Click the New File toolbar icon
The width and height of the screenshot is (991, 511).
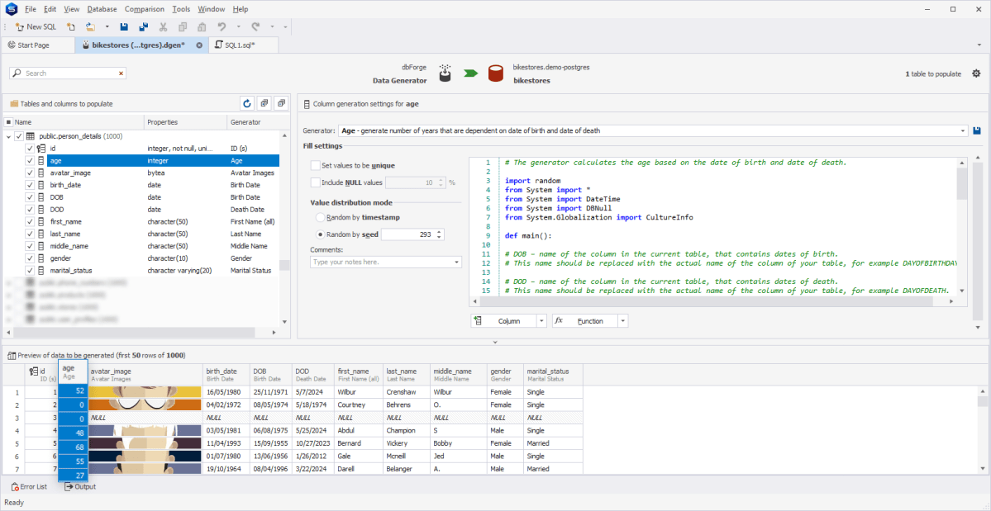[71, 27]
